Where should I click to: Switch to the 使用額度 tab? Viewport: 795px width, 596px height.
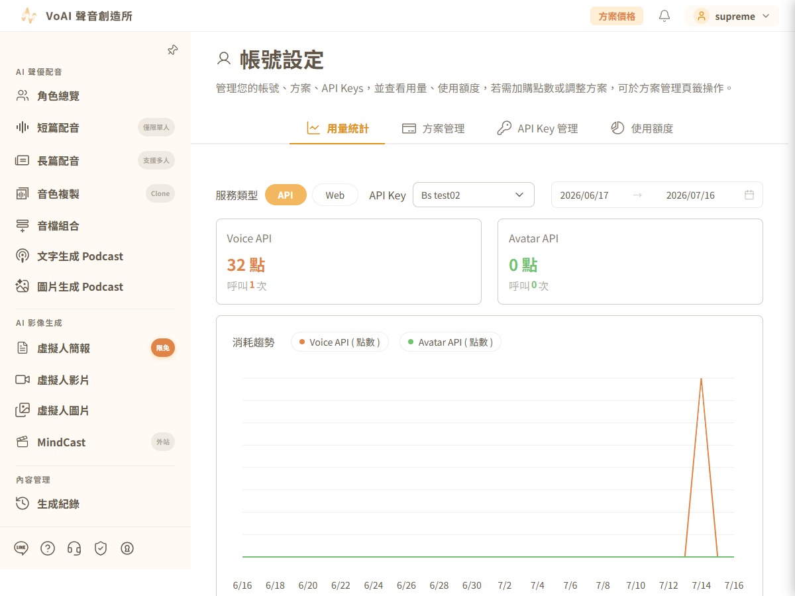(642, 128)
